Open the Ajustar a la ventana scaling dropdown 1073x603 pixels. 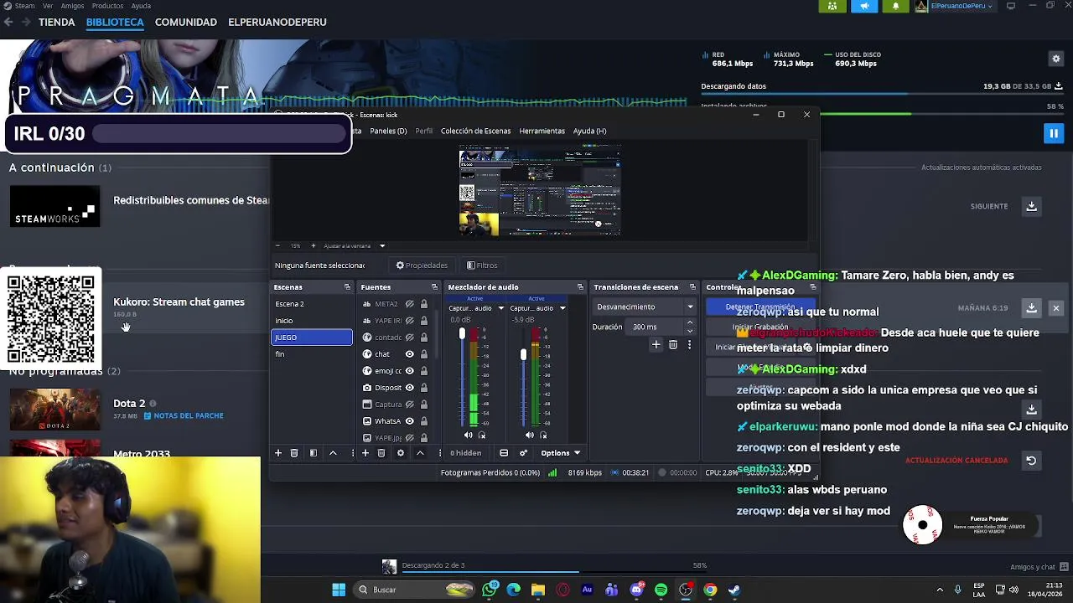(x=381, y=246)
